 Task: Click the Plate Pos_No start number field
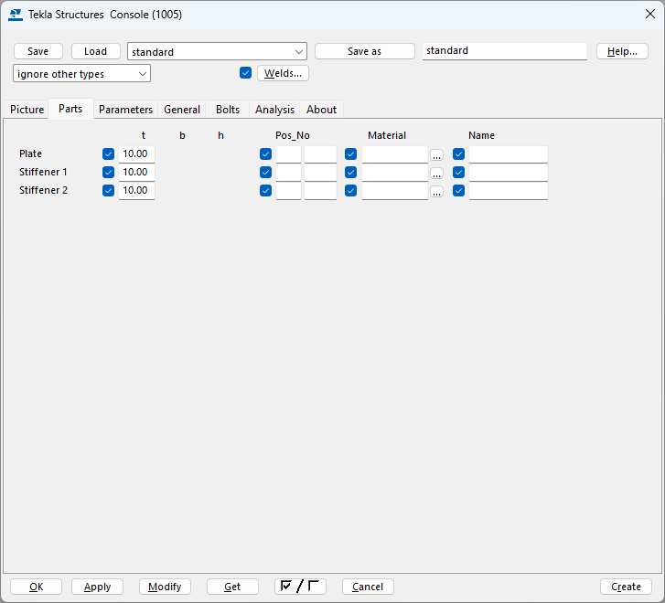pyautogui.click(x=320, y=153)
